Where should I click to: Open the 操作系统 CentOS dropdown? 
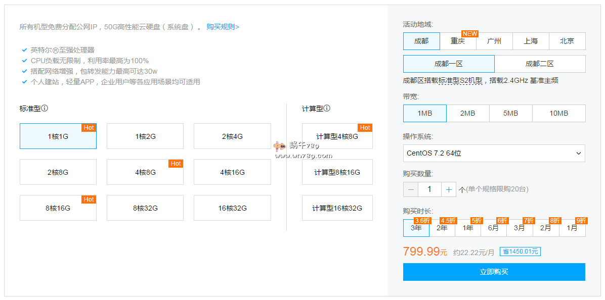[494, 153]
